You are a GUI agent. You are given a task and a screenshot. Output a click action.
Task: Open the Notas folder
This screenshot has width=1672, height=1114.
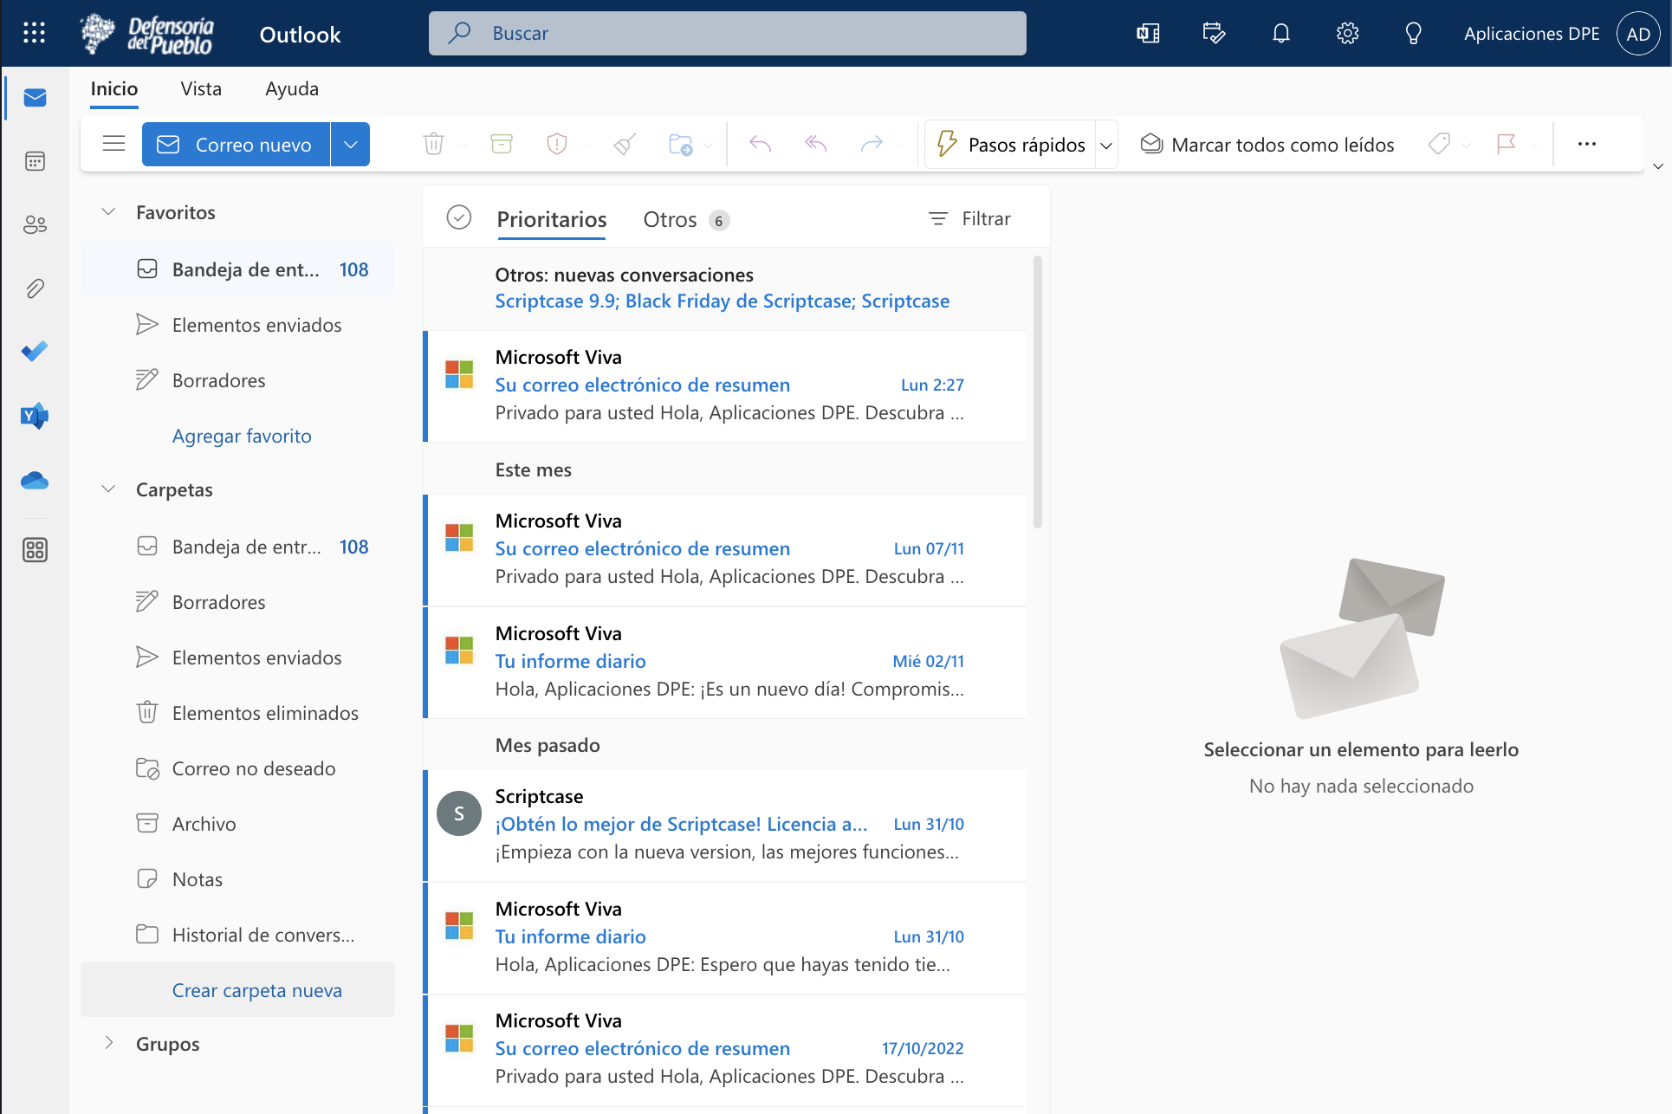tap(238, 879)
